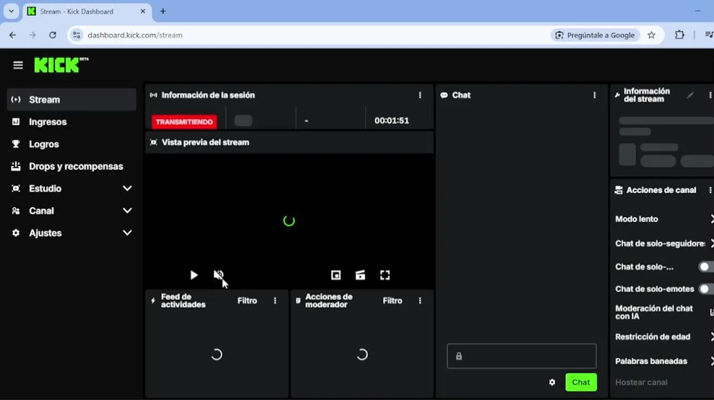
Task: Click Hostear canal option
Action: click(641, 382)
